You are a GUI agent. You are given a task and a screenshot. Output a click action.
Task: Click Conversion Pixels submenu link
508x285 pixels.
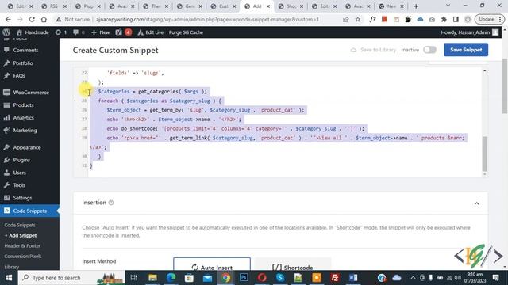click(x=23, y=256)
